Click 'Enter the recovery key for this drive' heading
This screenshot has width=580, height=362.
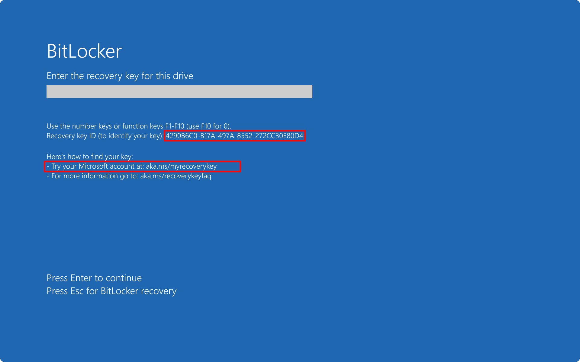(120, 76)
